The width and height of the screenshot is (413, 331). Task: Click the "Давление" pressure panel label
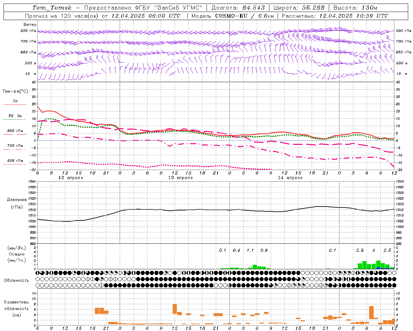click(17, 200)
